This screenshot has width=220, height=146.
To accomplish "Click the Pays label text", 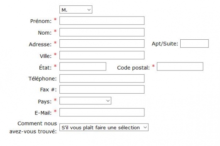I will pos(45,102).
